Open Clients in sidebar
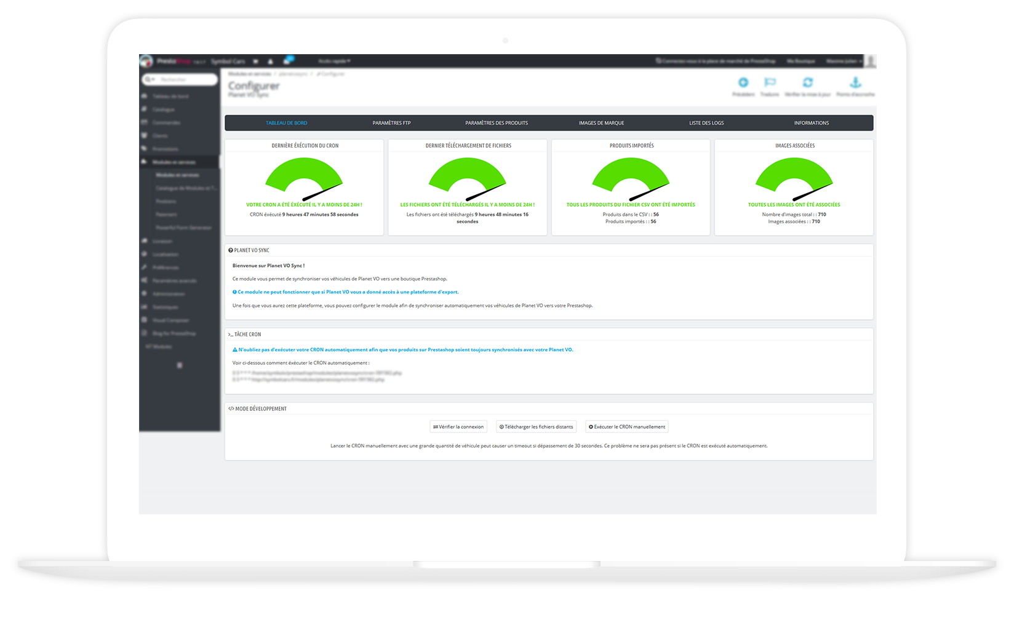 (x=160, y=135)
